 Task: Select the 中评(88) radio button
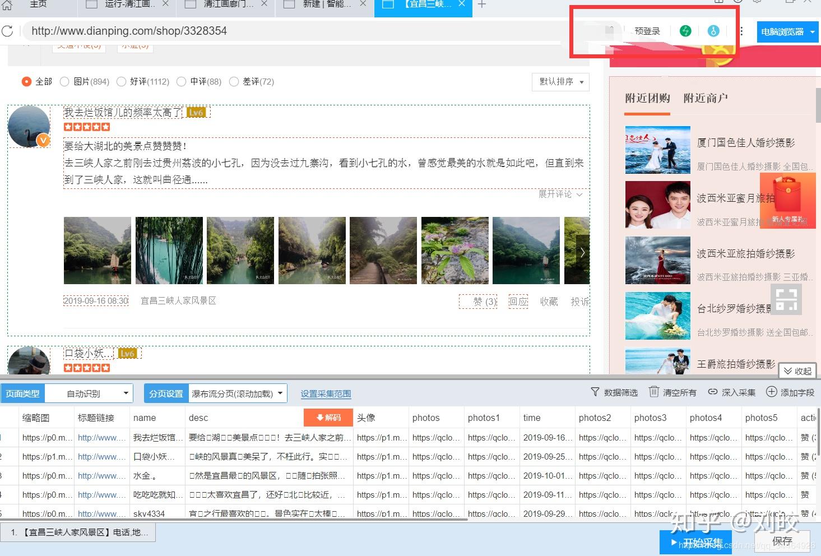point(181,82)
